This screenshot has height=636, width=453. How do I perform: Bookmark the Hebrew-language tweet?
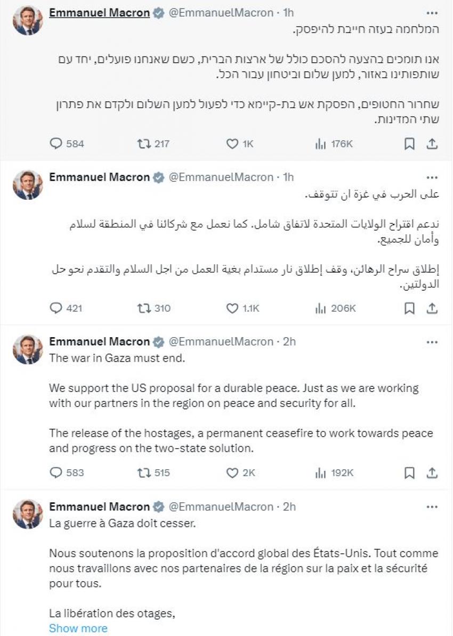pos(409,143)
